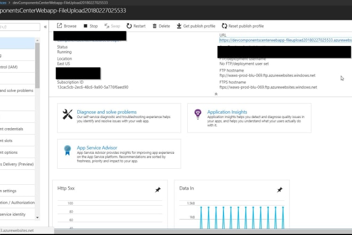Pin the Data In chart
Screen dimensions: 352x235
pyautogui.click(x=279, y=190)
